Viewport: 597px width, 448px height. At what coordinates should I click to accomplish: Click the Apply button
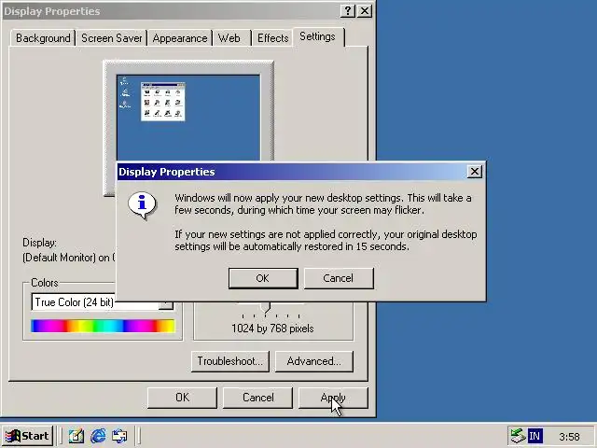333,398
